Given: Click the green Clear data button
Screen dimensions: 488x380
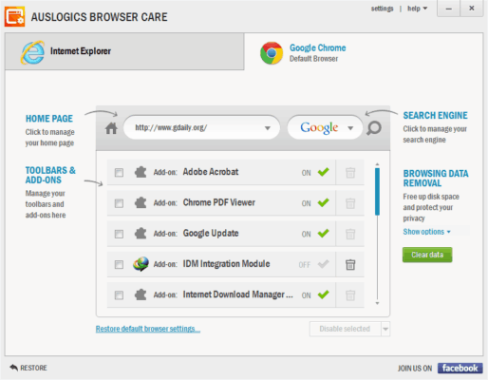Looking at the screenshot, I should 427,255.
